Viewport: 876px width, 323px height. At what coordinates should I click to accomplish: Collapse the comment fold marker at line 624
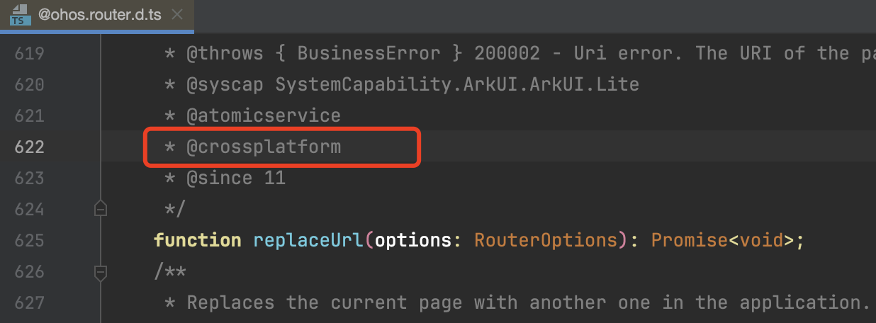tap(101, 209)
